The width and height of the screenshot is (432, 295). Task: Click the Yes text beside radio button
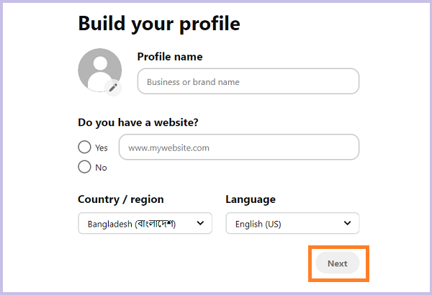102,148
